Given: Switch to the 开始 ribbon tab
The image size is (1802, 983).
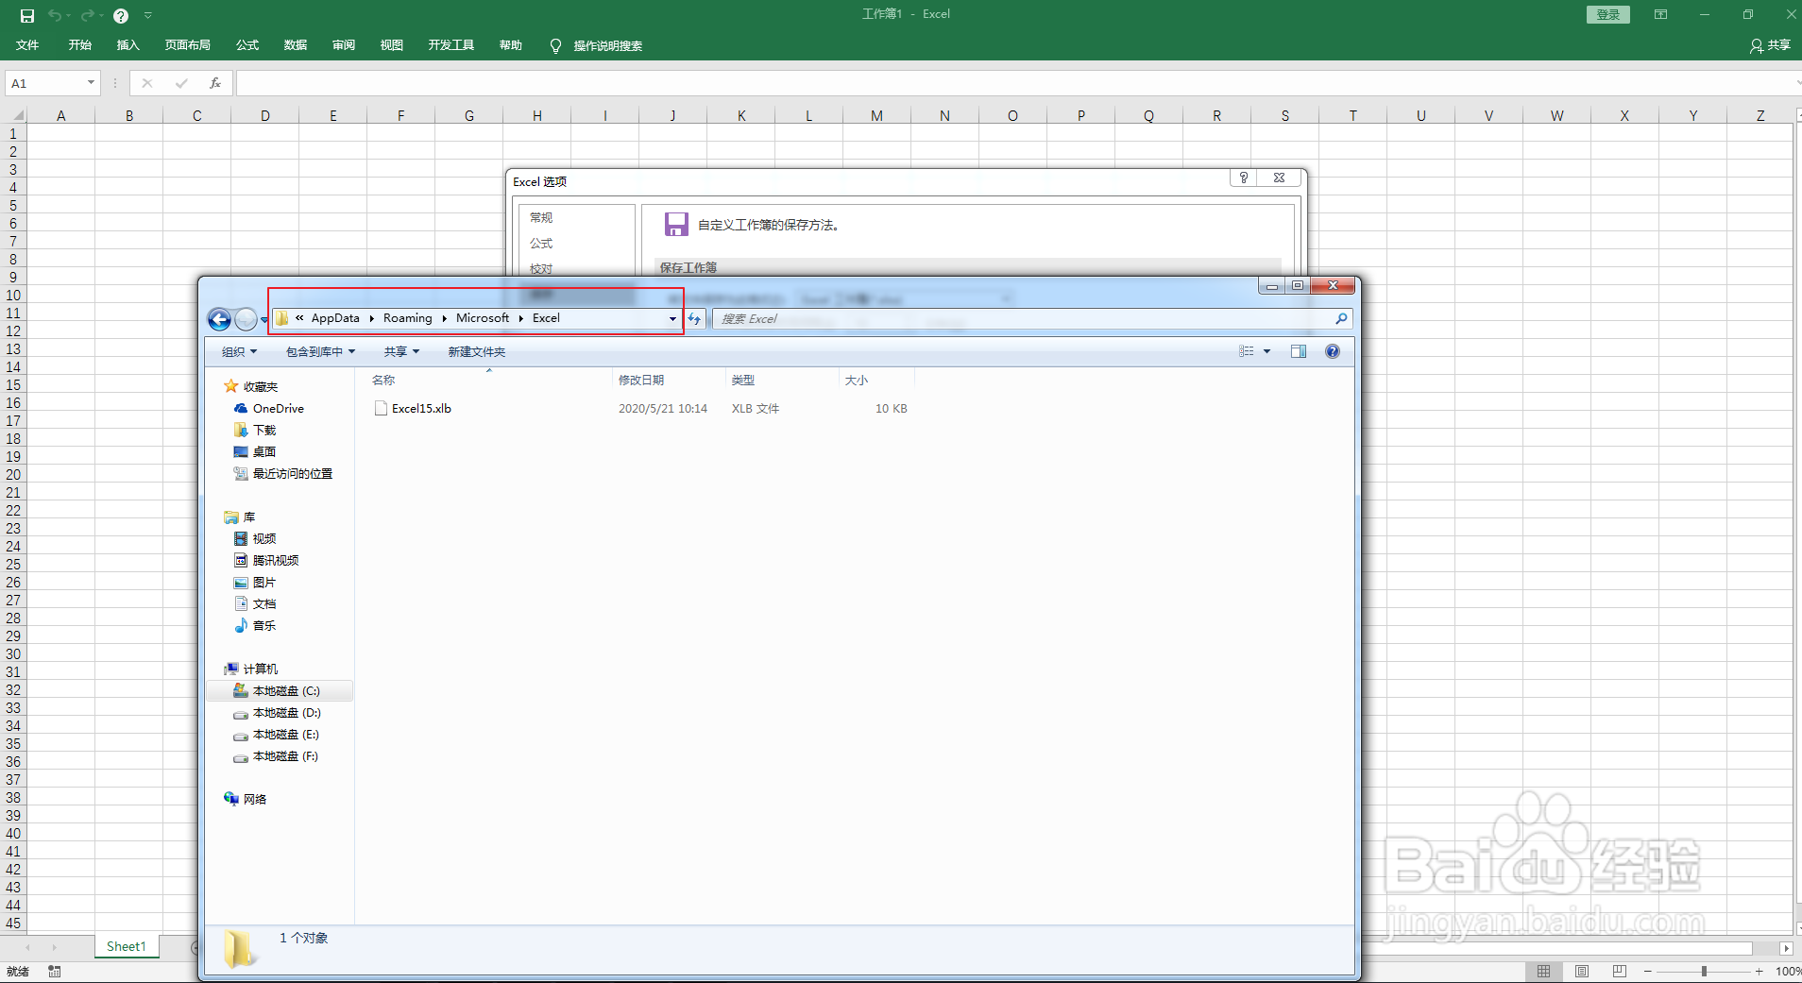Looking at the screenshot, I should [x=79, y=45].
